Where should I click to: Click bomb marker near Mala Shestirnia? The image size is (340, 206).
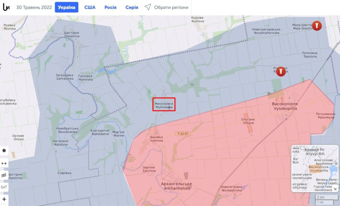click(317, 26)
